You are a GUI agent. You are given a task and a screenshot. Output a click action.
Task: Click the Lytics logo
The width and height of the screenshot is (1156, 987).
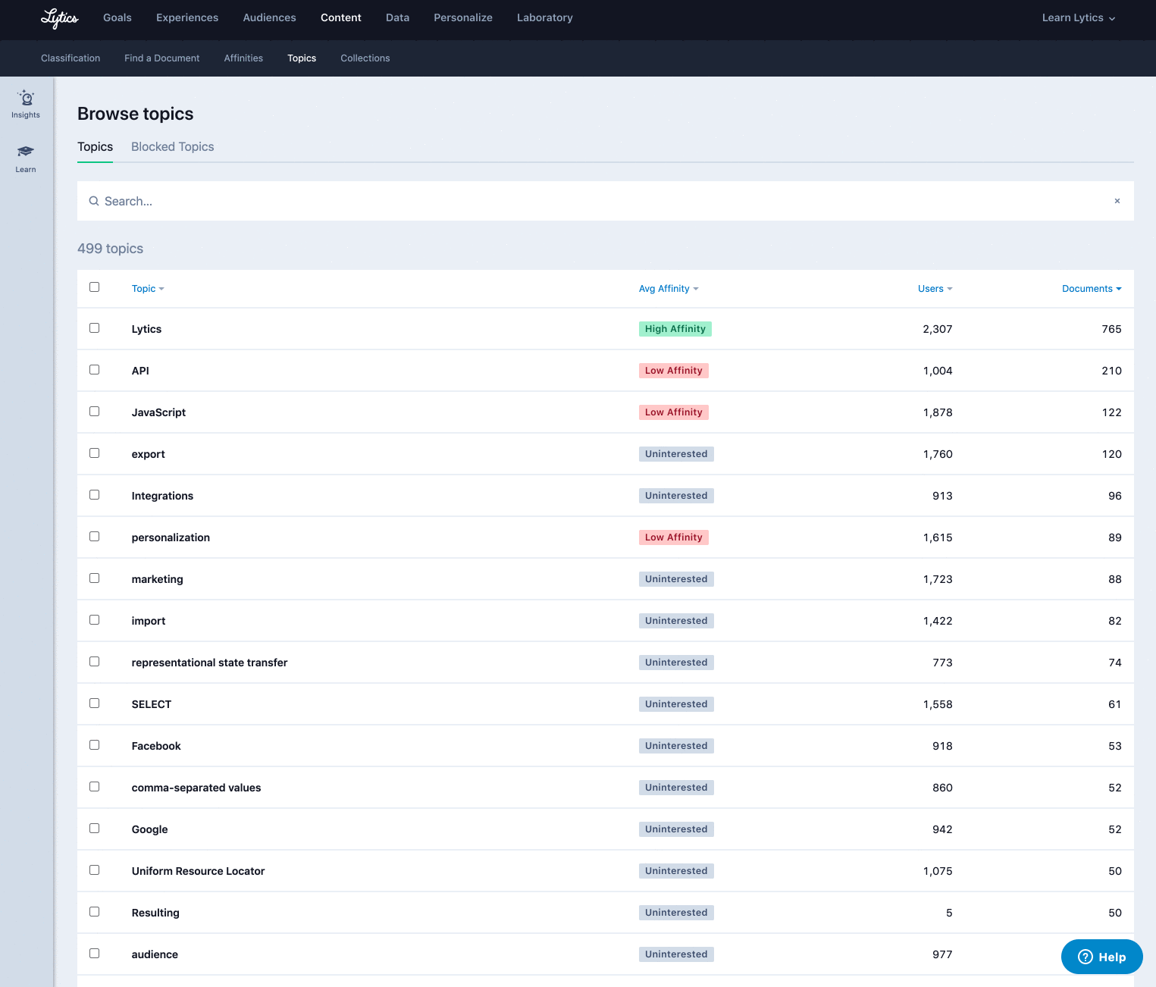click(59, 18)
